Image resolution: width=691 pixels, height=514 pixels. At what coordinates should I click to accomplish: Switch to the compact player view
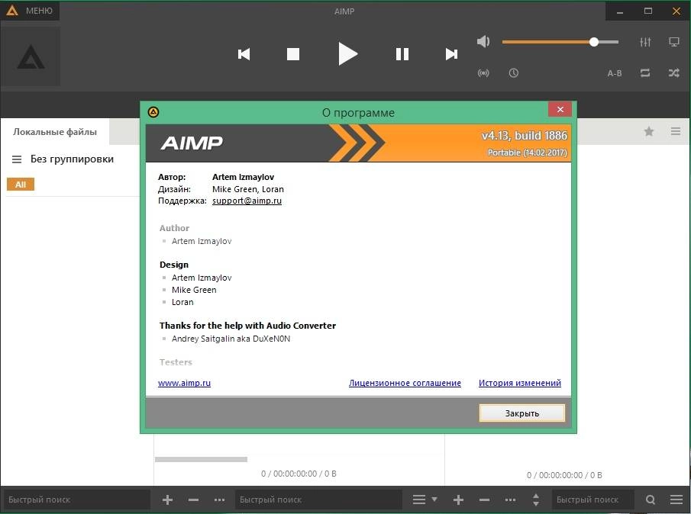(x=673, y=42)
